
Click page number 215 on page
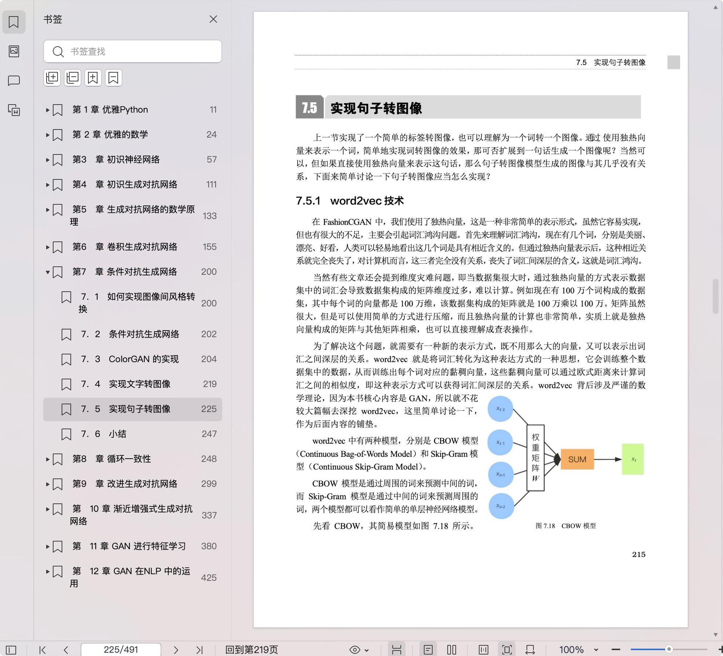639,554
